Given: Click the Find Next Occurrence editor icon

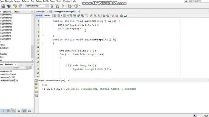Looking at the screenshot, I should click(79, 16).
